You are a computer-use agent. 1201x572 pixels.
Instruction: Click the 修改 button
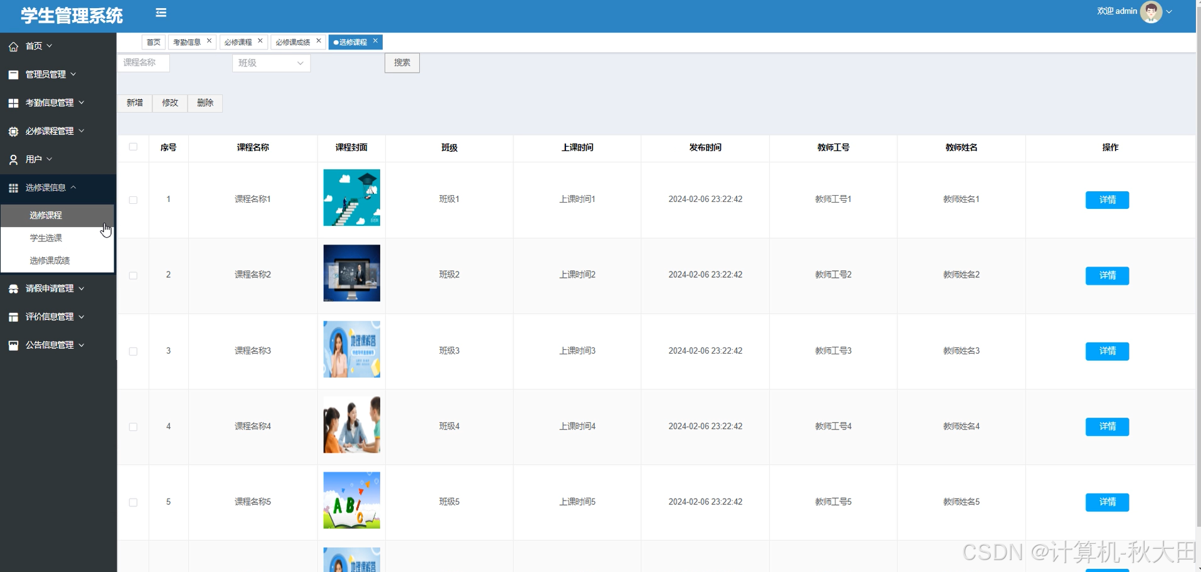pos(170,103)
